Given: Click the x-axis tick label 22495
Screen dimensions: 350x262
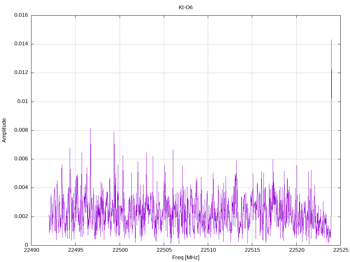Looking at the screenshot, I should [75, 250].
